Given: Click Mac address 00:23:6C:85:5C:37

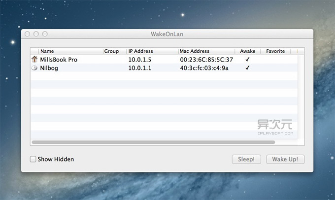Looking at the screenshot, I should [x=206, y=60].
